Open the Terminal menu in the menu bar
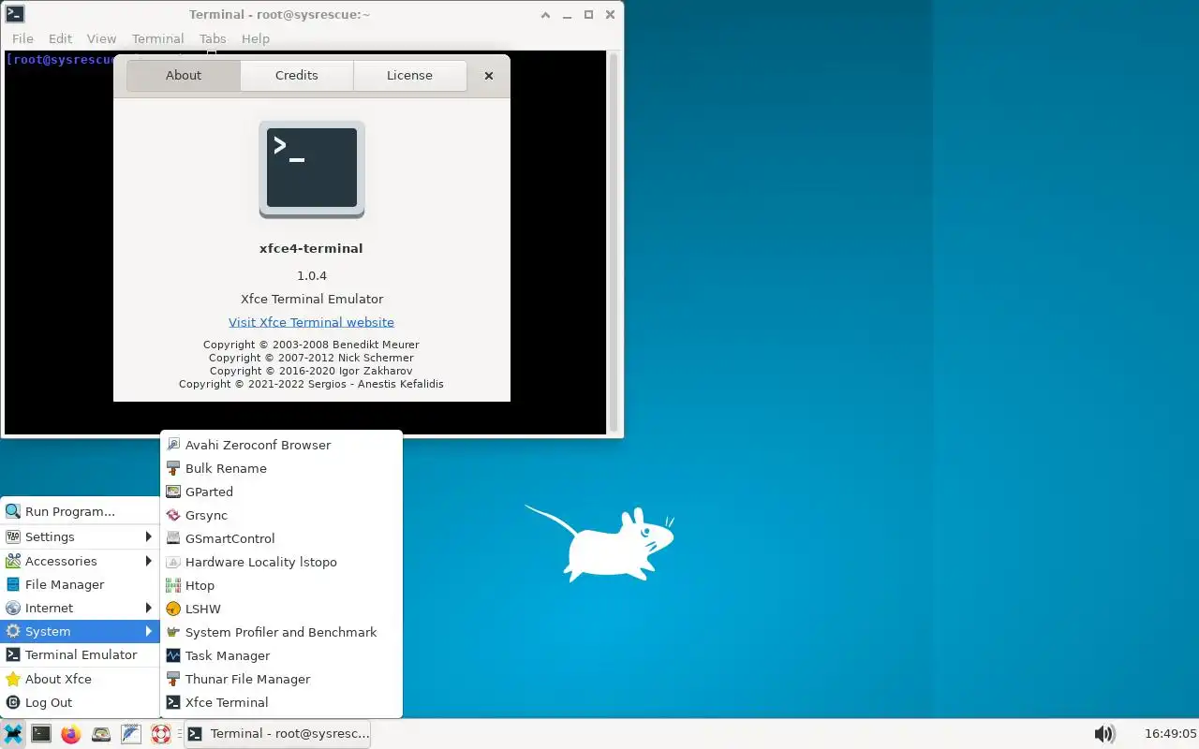This screenshot has height=749, width=1199. [x=157, y=38]
